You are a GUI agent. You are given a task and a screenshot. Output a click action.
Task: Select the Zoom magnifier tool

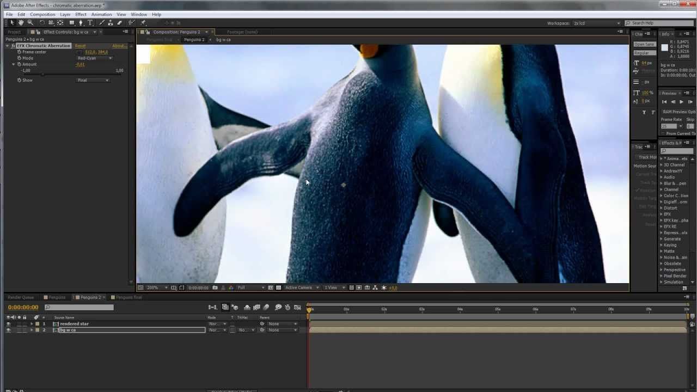(30, 23)
